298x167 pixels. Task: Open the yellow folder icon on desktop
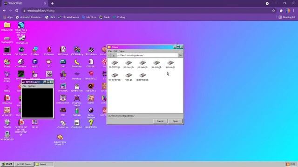click(7, 27)
